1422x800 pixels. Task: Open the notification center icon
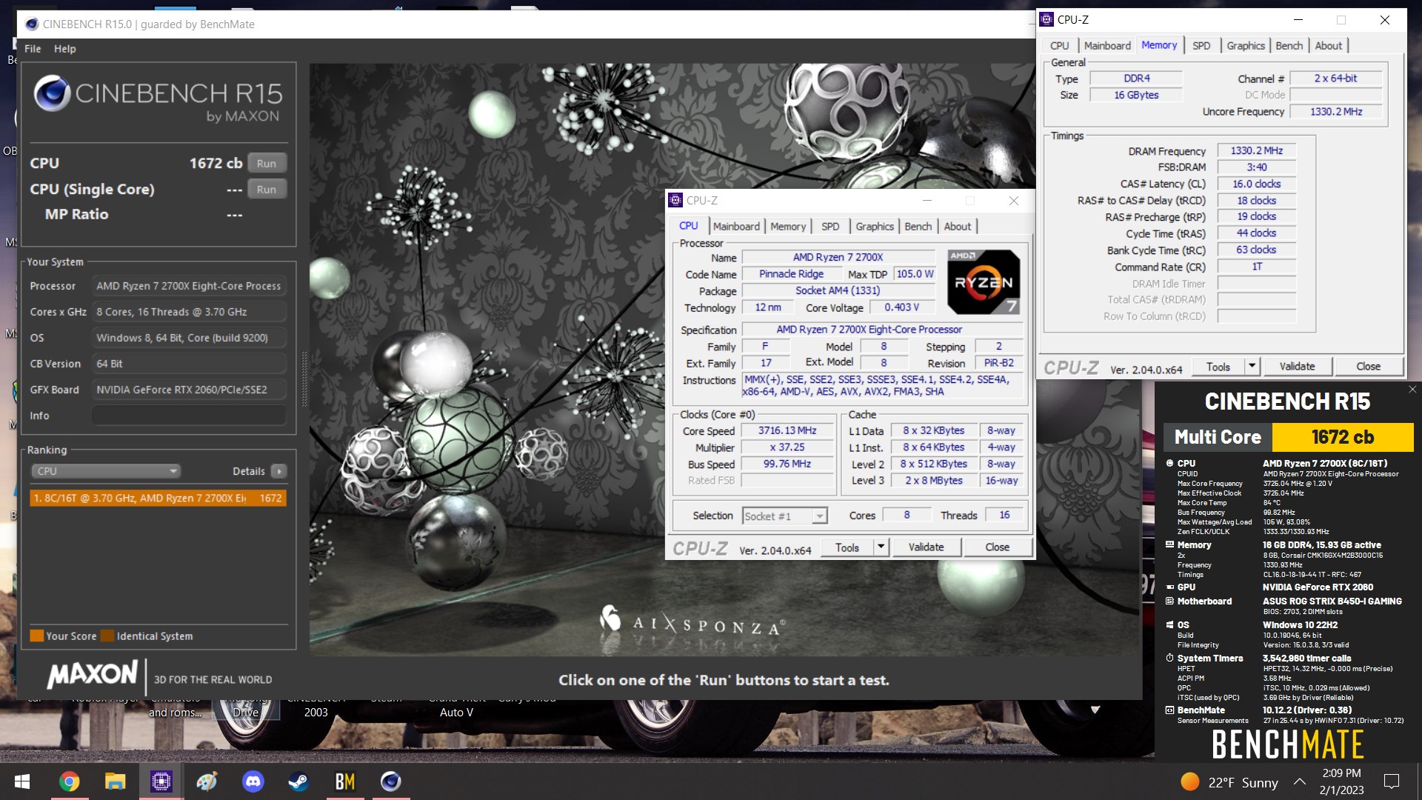(x=1391, y=781)
